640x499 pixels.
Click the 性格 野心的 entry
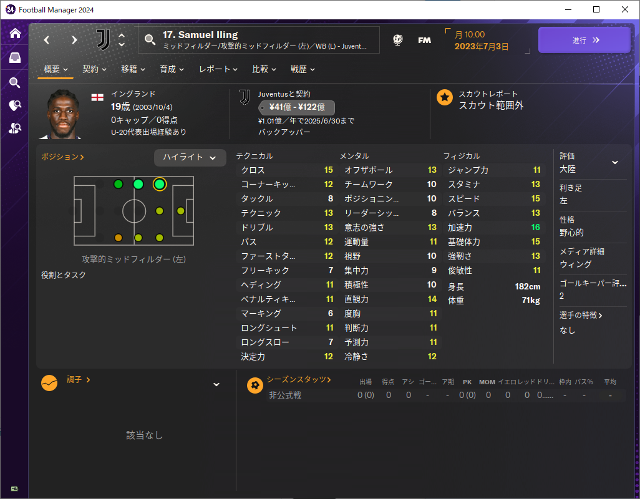(x=593, y=226)
